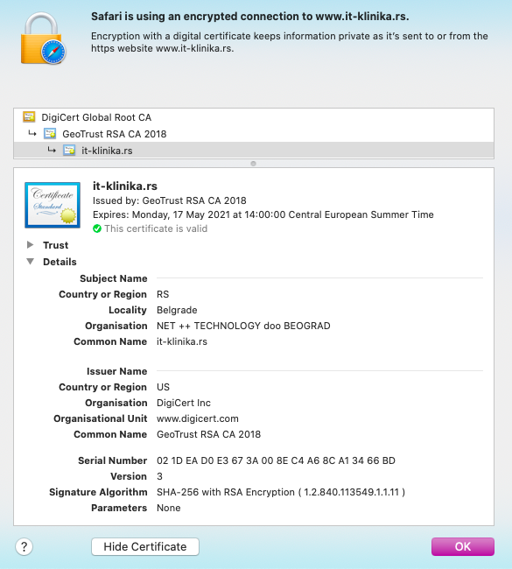Viewport: 512px width, 569px height.
Task: Click the GeoTrust RSA CA 2018 certificate icon
Action: pyautogui.click(x=50, y=134)
